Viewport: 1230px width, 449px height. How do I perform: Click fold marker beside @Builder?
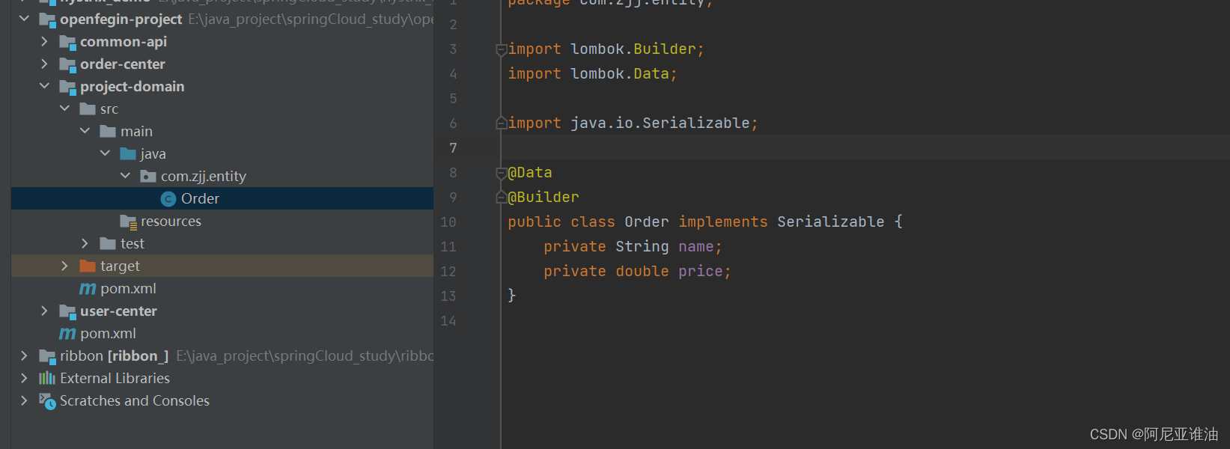pos(502,198)
